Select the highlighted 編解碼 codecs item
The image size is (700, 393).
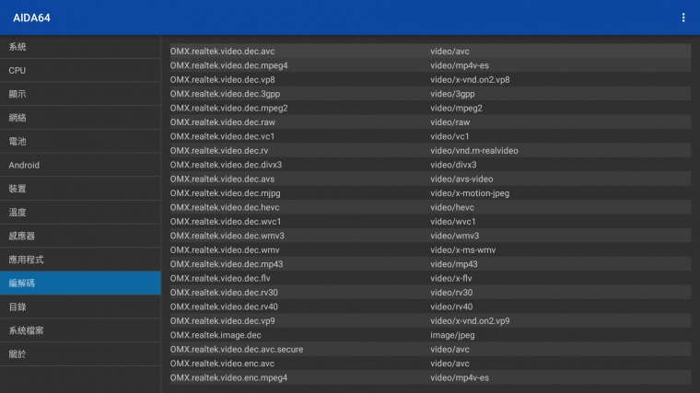pyautogui.click(x=80, y=283)
